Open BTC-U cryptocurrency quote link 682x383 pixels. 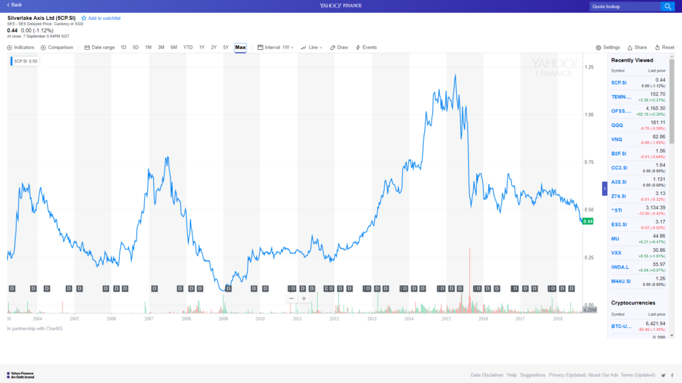point(621,326)
